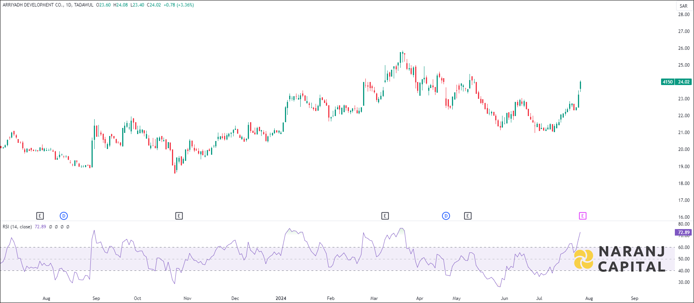The image size is (694, 303).
Task: Click the 23.00 price scale label
Action: click(684, 99)
